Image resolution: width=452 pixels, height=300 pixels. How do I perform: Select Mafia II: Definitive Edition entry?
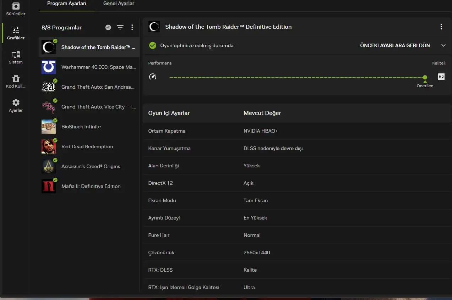tap(89, 186)
